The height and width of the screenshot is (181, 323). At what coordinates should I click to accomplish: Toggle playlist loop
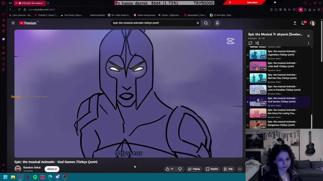tap(250, 43)
